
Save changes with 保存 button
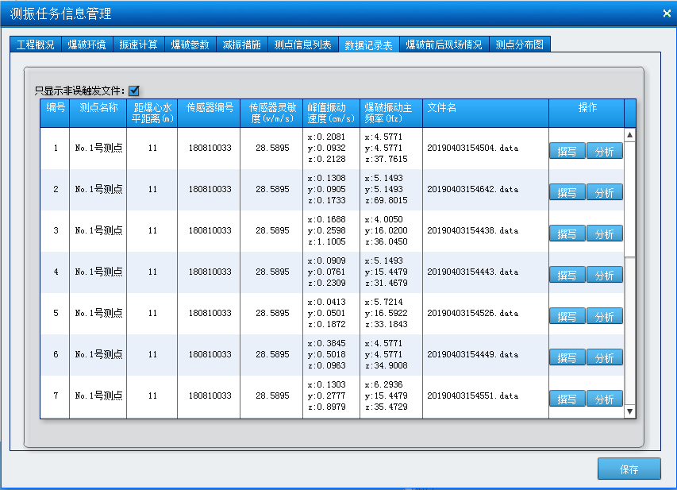click(629, 469)
